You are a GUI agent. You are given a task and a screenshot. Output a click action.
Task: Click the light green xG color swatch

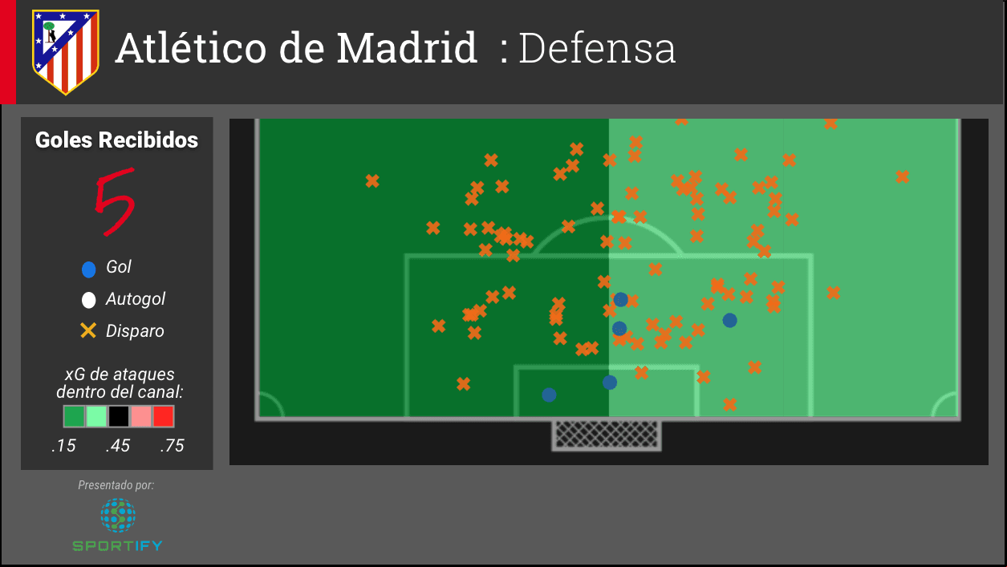coord(96,416)
